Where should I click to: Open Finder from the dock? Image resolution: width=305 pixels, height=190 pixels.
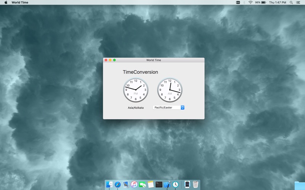click(x=109, y=184)
